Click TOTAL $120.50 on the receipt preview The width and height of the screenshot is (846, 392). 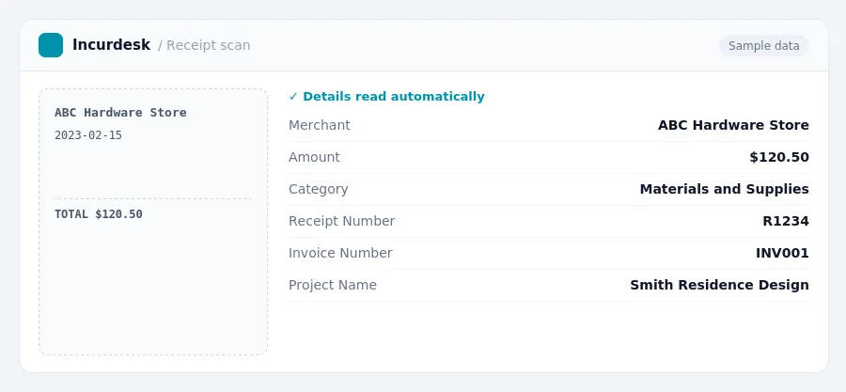pos(99,214)
